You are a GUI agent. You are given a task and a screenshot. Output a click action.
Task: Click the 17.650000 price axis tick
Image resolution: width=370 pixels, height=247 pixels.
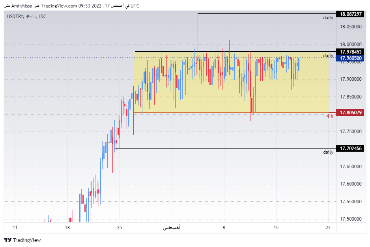351,167
